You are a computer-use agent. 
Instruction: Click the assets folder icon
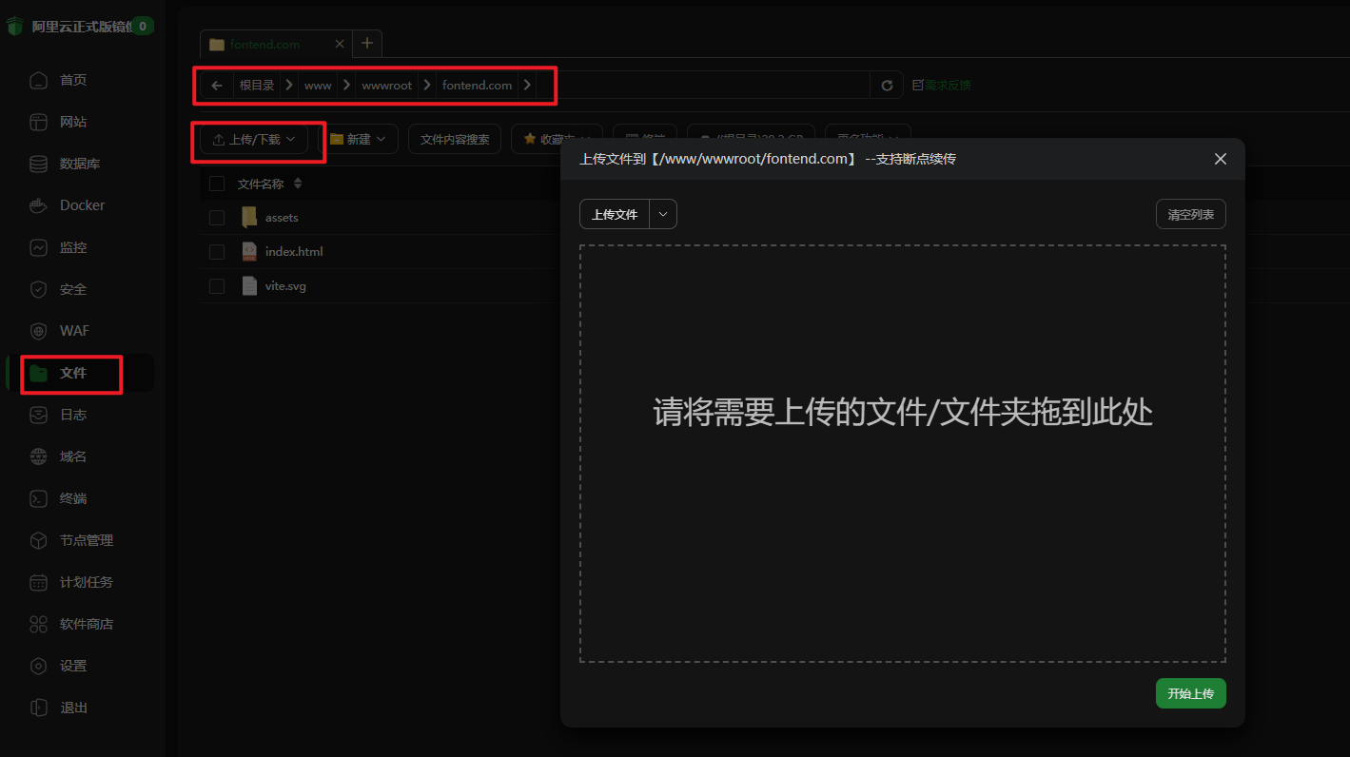point(249,218)
